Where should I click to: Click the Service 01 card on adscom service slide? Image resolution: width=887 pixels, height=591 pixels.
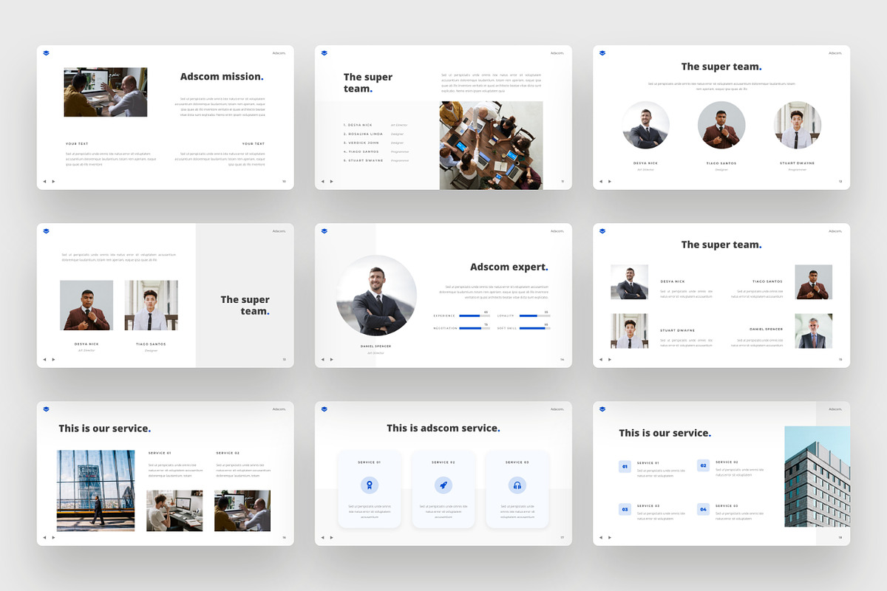370,489
